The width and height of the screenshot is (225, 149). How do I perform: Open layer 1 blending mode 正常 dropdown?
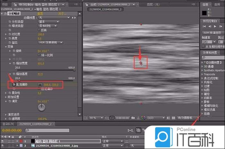click(113, 141)
